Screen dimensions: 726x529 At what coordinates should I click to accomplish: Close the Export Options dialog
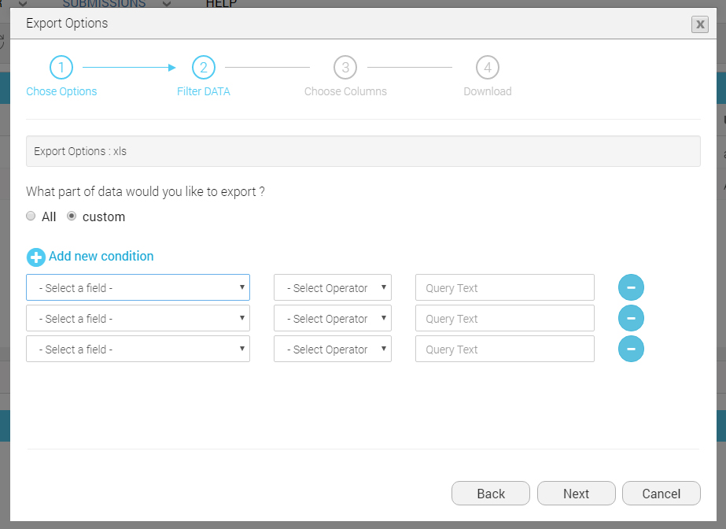point(699,24)
